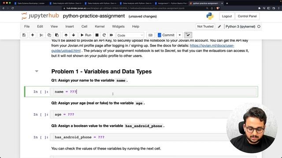Click the pencil edit icon

[219, 26]
